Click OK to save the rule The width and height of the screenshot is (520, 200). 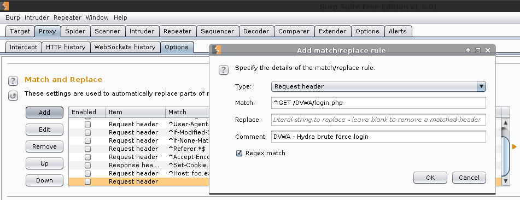click(430, 178)
